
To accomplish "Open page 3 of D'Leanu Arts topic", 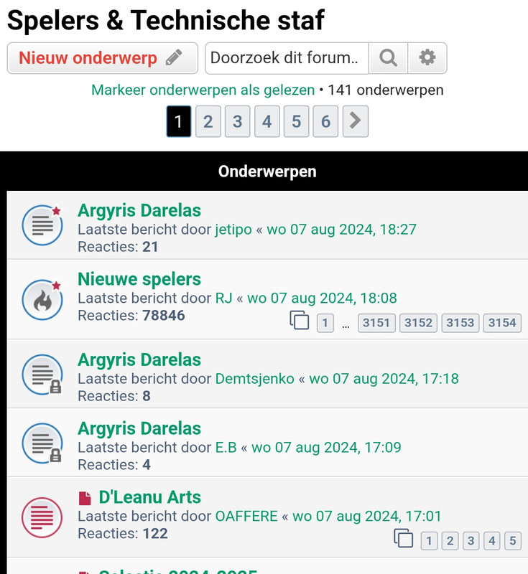I will click(x=471, y=541).
